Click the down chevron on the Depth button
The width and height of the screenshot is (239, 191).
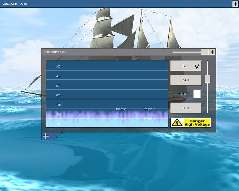tap(197, 66)
